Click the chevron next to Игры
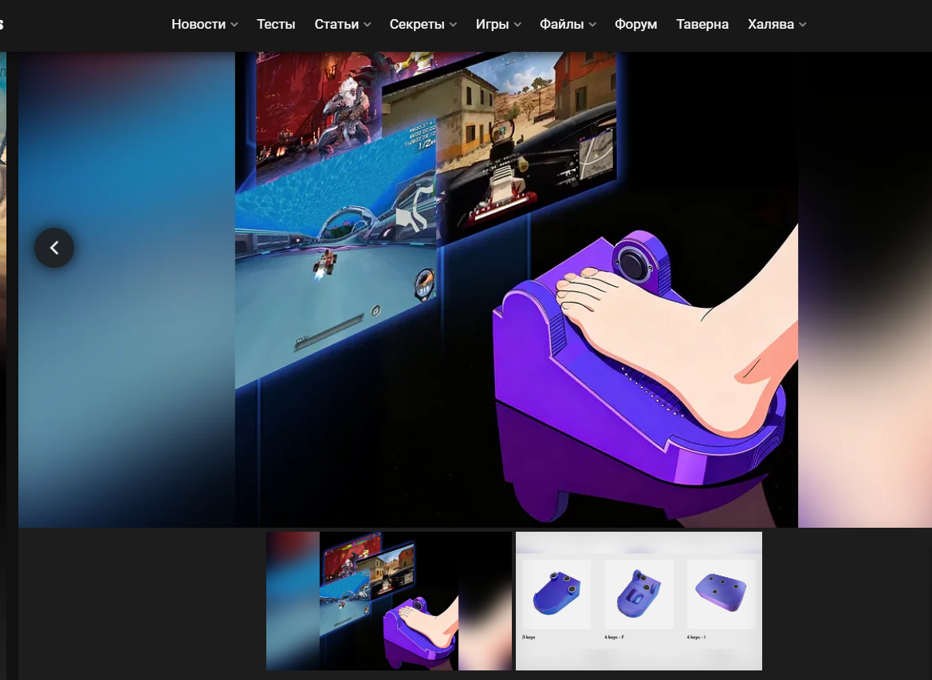The image size is (932, 680). pyautogui.click(x=517, y=25)
